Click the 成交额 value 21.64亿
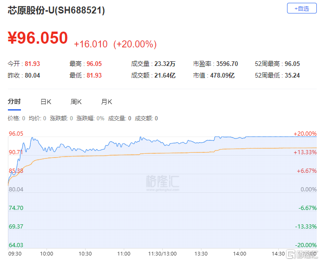This screenshot has height=262, width=321. point(165,75)
